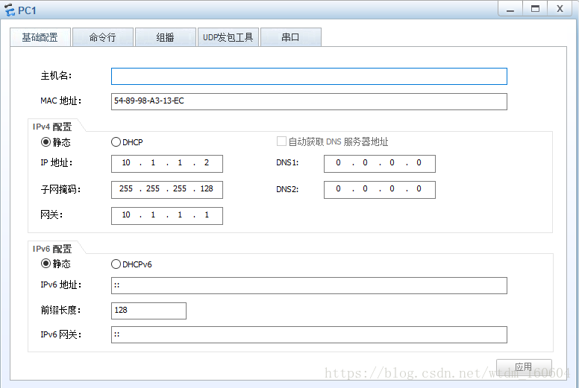This screenshot has width=579, height=388.
Task: Click the 网关 field 10.1.1.1
Action: click(167, 215)
